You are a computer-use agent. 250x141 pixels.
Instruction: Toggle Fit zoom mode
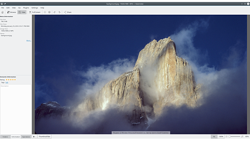tap(214, 137)
